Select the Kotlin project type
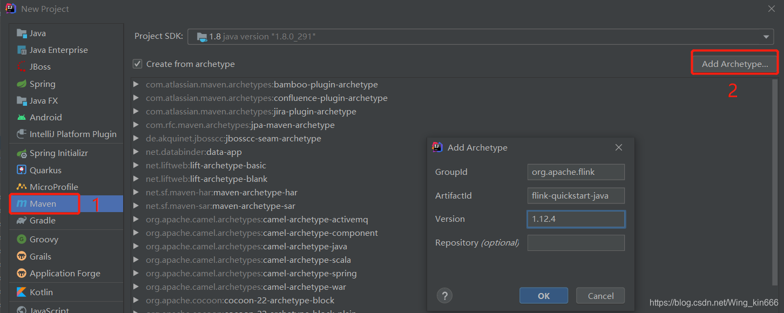Viewport: 784px width, 313px height. coord(66,292)
